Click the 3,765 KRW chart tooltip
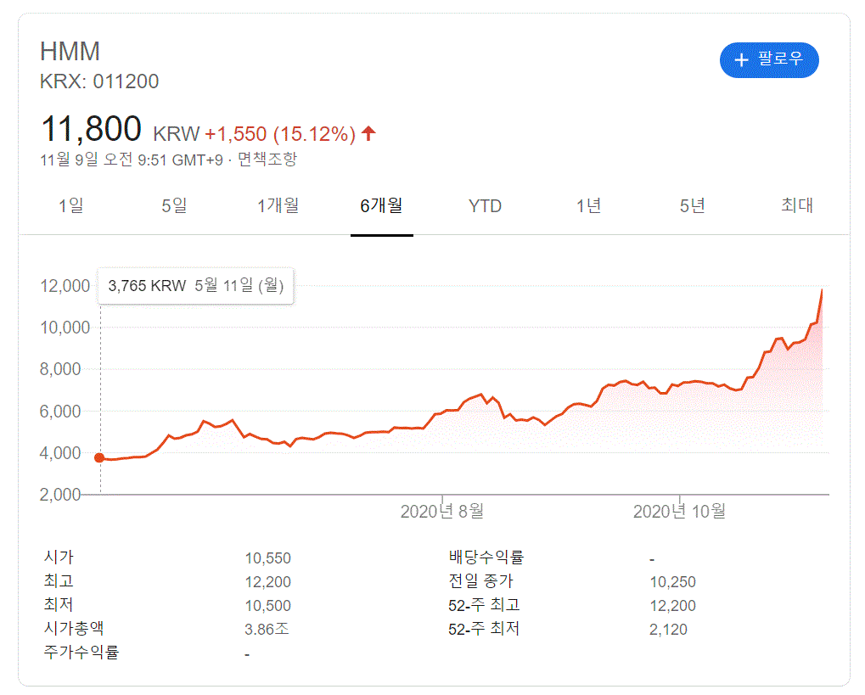The width and height of the screenshot is (865, 695). [195, 286]
